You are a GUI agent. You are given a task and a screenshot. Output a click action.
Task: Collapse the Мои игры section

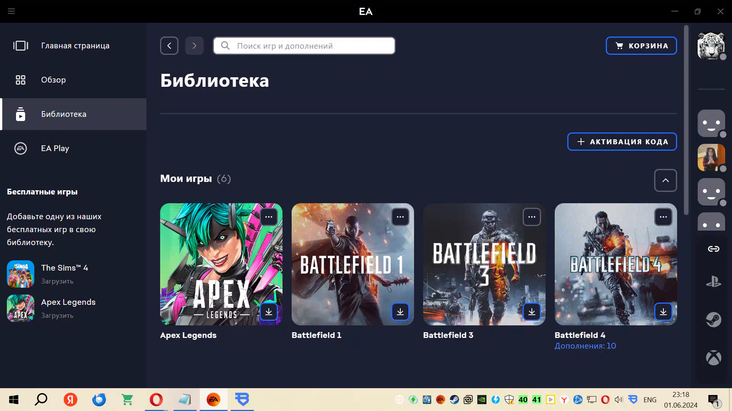(x=666, y=180)
